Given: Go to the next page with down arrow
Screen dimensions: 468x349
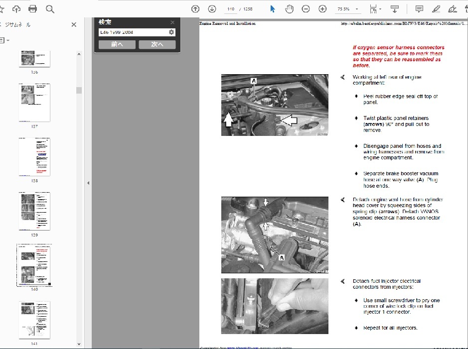Looking at the screenshot, I should (x=212, y=9).
